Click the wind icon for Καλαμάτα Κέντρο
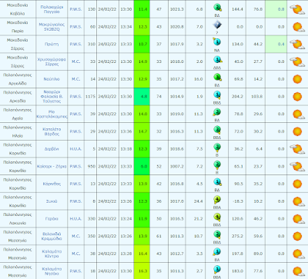Image resolution: width=308 pixels, height=279 pixels. click(217, 252)
